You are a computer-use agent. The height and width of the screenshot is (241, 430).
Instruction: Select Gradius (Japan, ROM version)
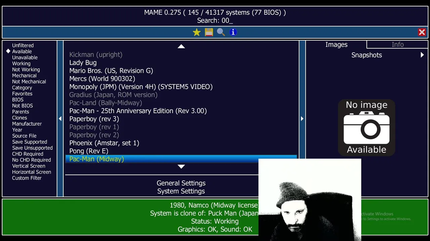[181, 95]
